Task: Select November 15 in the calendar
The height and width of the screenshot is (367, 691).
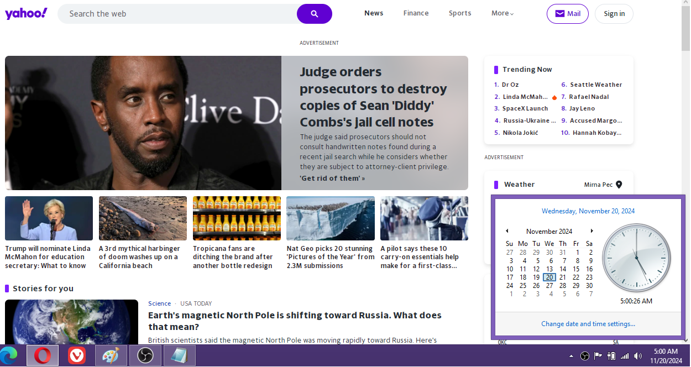Action: (x=576, y=269)
